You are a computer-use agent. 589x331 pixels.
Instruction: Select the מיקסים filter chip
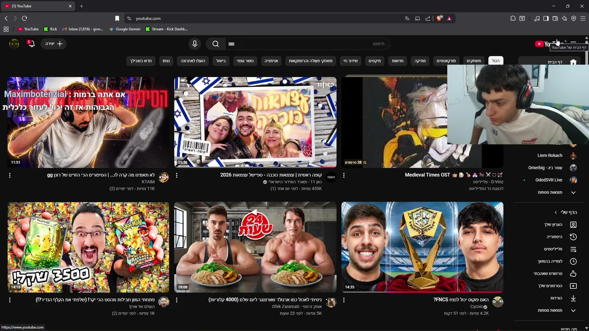pos(375,61)
